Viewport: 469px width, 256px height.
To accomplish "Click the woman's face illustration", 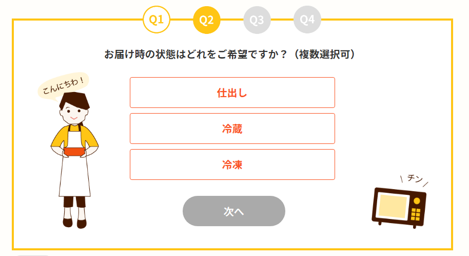I will click(x=73, y=113).
